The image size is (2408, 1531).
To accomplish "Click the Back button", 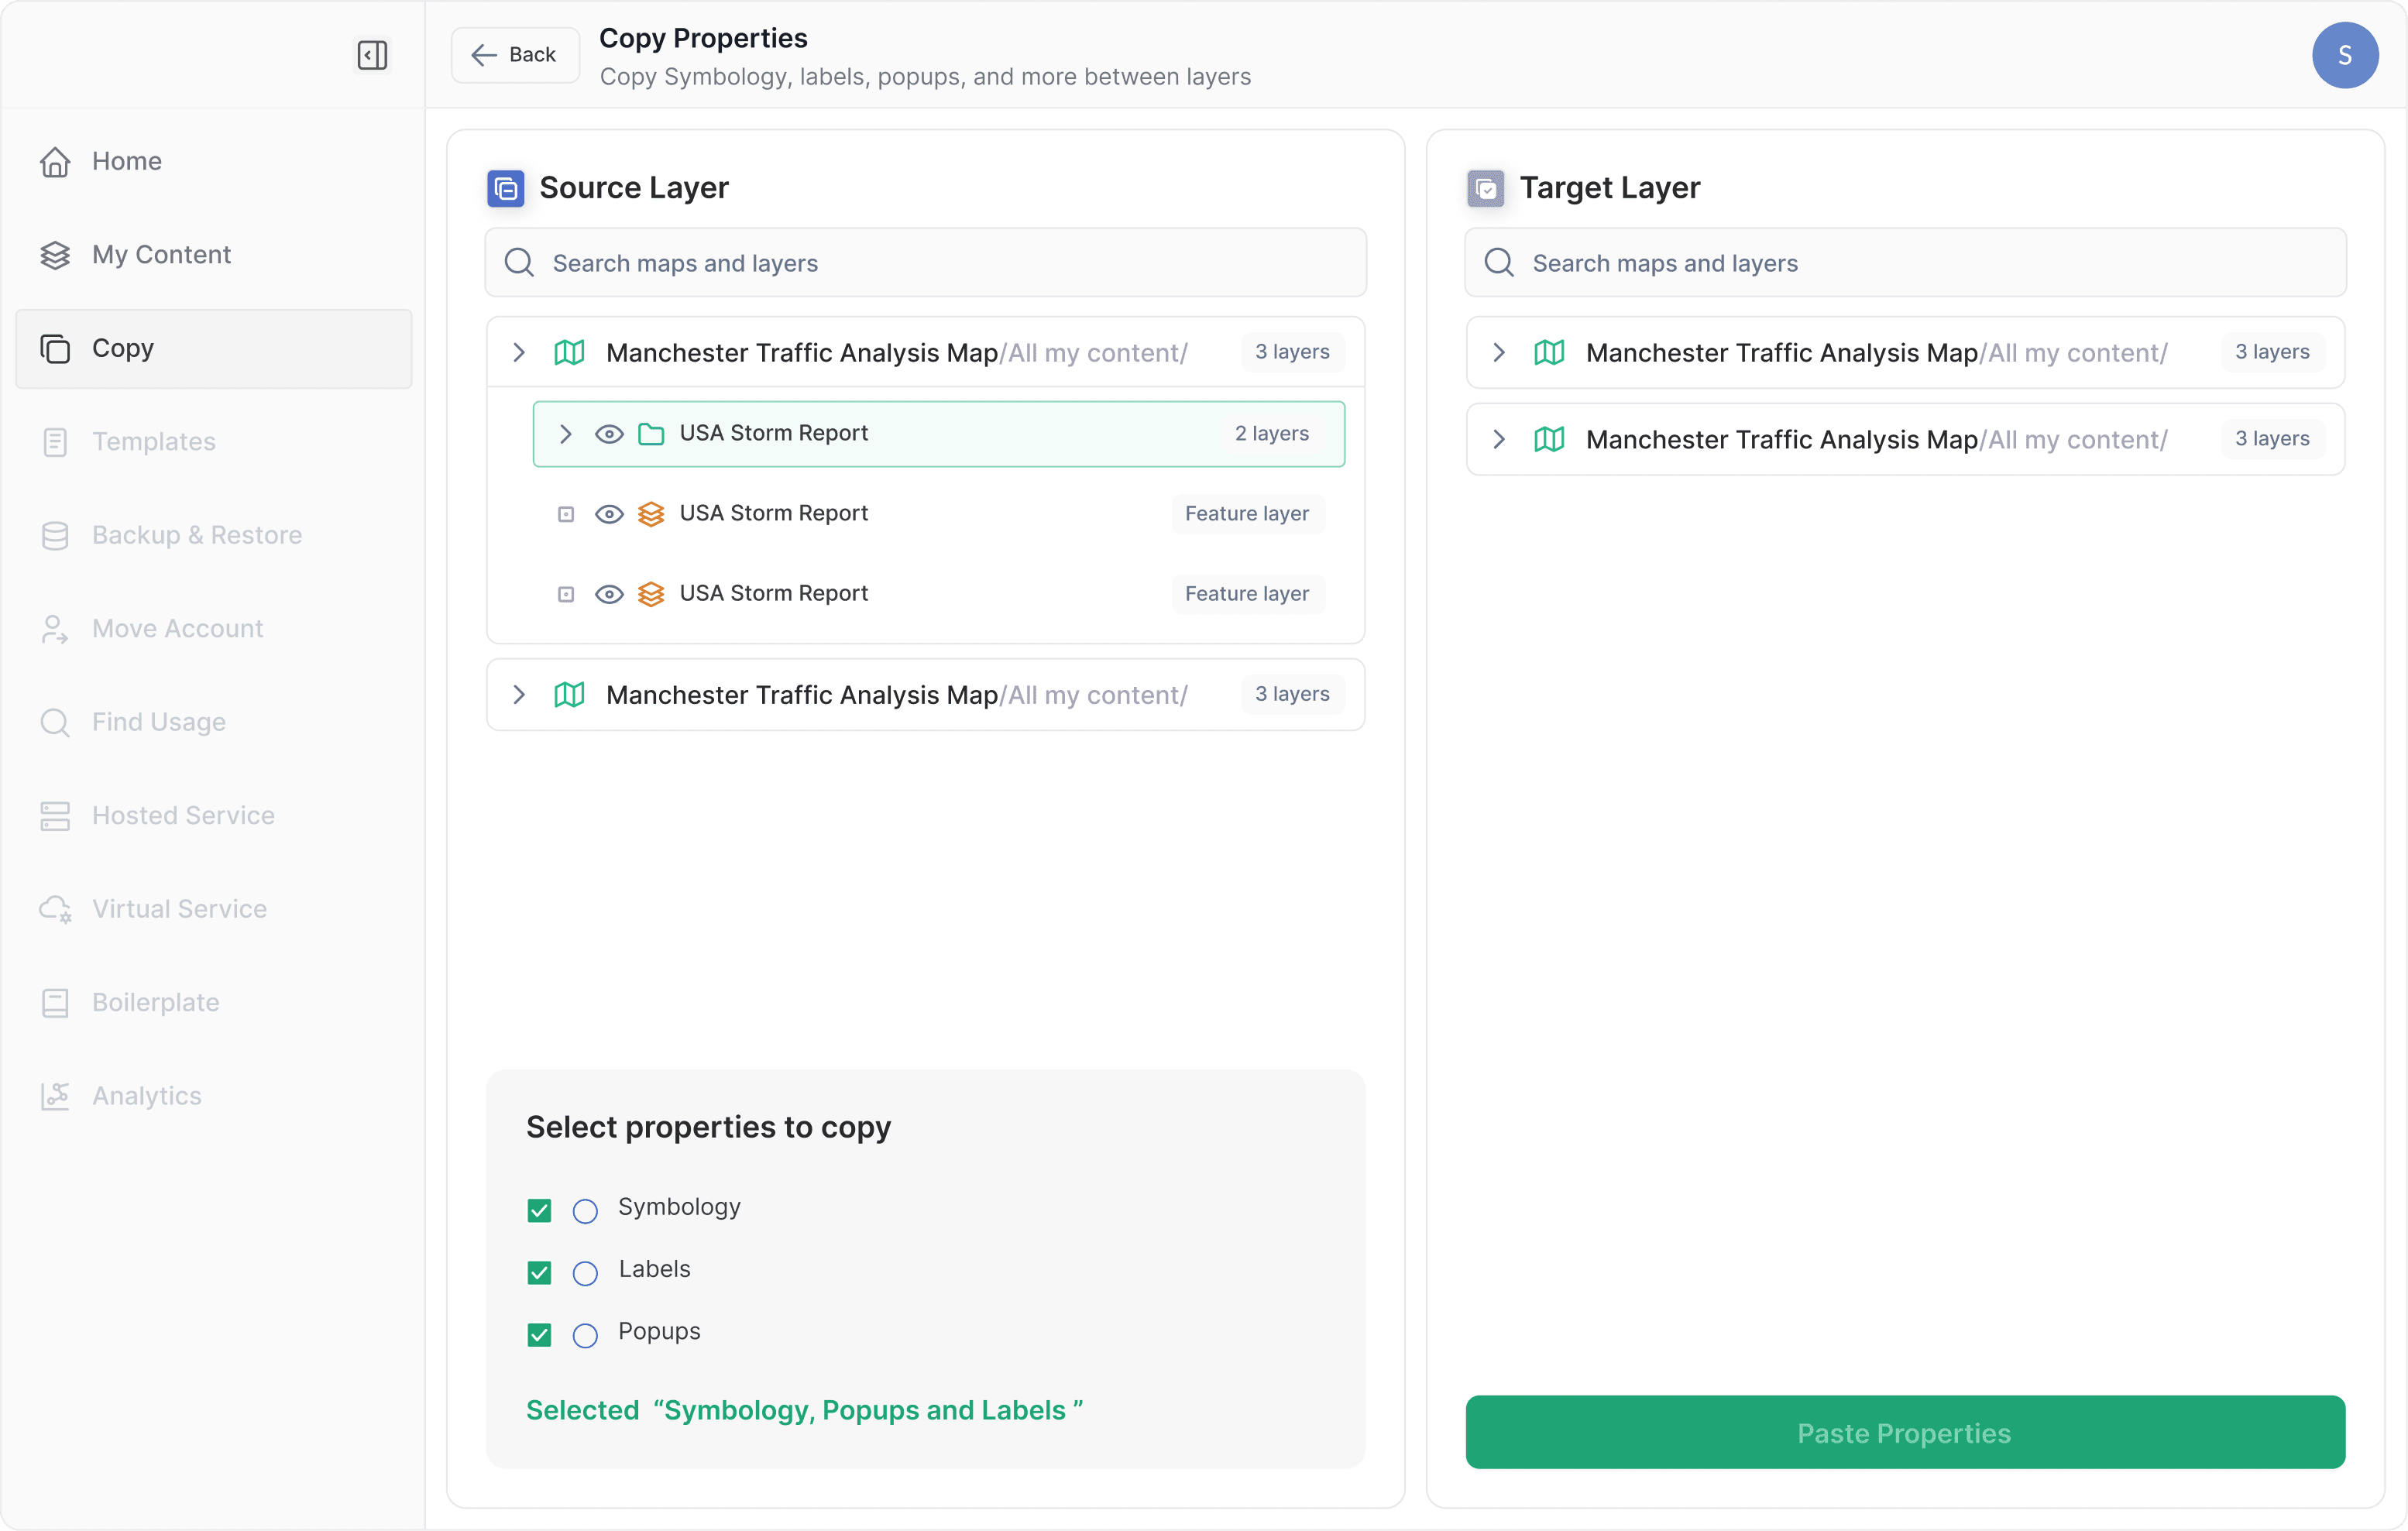I will [514, 55].
